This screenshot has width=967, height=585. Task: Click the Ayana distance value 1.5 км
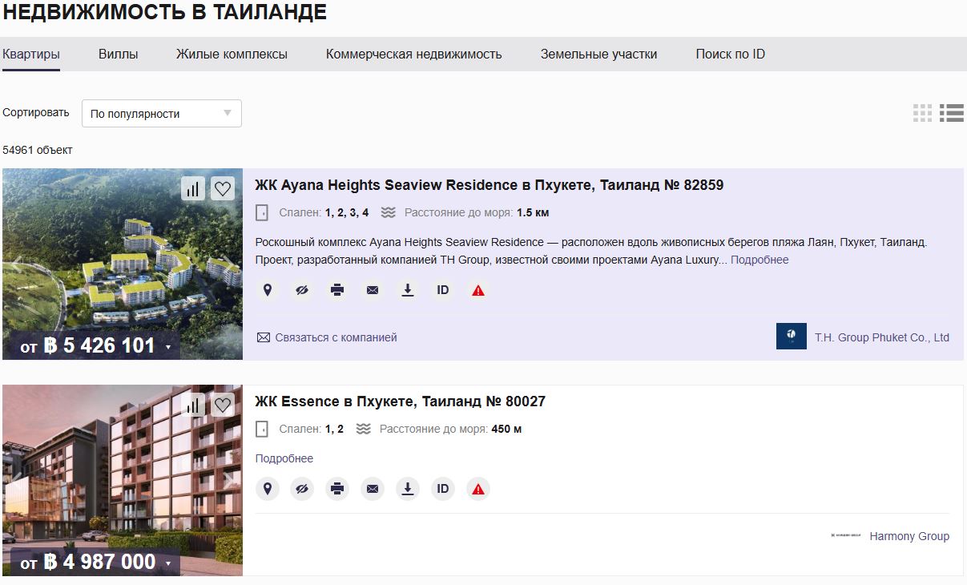coord(533,212)
